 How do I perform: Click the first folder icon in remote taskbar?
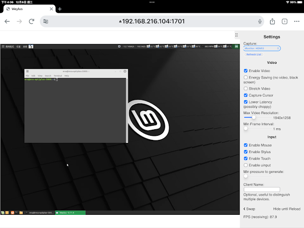(x=7, y=213)
